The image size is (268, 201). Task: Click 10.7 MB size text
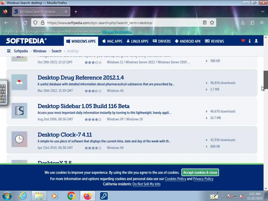pos(216,118)
